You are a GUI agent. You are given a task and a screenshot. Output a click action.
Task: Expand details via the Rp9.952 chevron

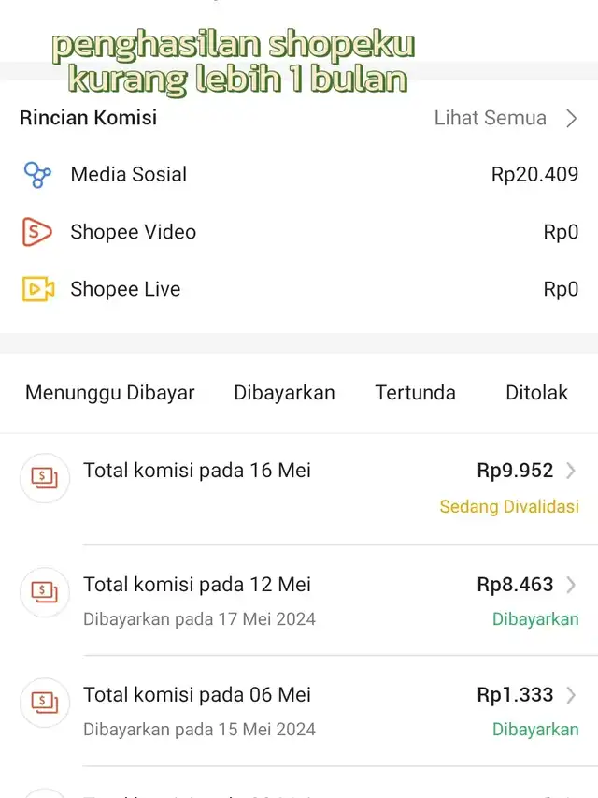pos(571,471)
